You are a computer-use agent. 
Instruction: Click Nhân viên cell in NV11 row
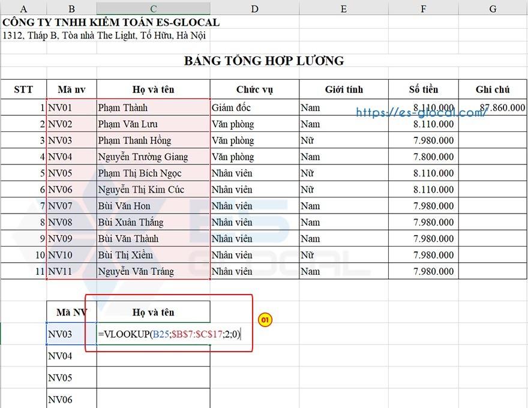(254, 271)
